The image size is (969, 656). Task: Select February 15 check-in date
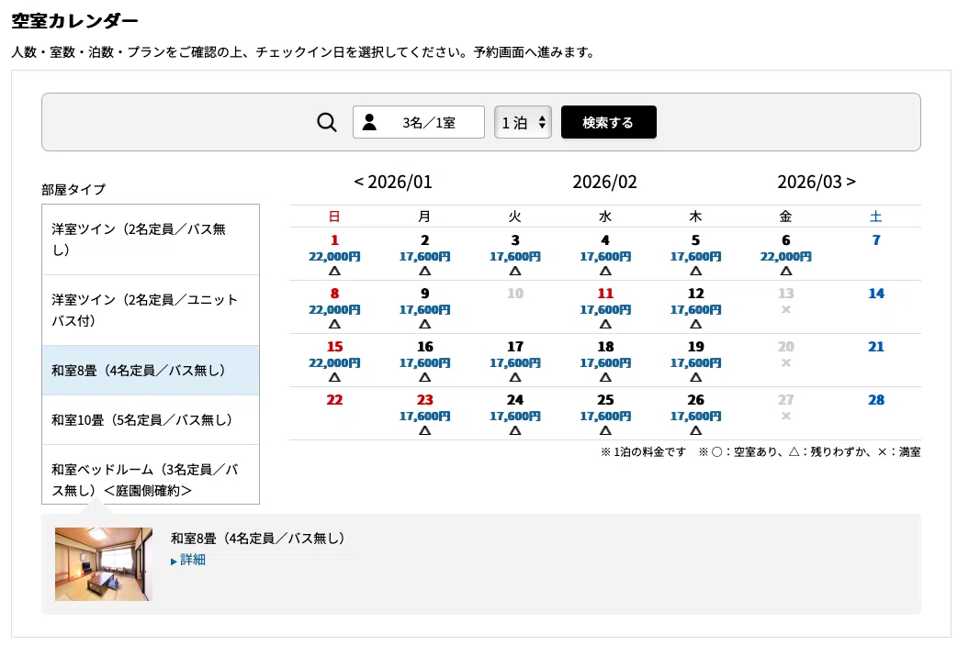(x=334, y=361)
